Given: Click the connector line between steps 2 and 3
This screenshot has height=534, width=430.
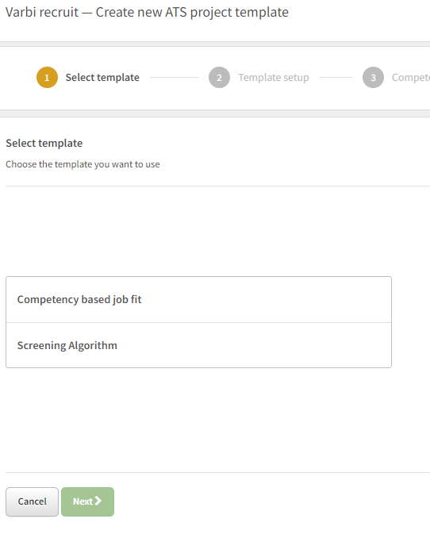Looking at the screenshot, I should pyautogui.click(x=336, y=77).
